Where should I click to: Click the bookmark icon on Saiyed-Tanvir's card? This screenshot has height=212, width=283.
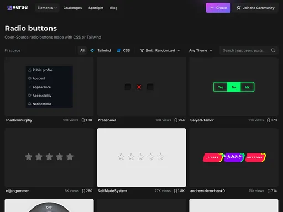pos(269,120)
